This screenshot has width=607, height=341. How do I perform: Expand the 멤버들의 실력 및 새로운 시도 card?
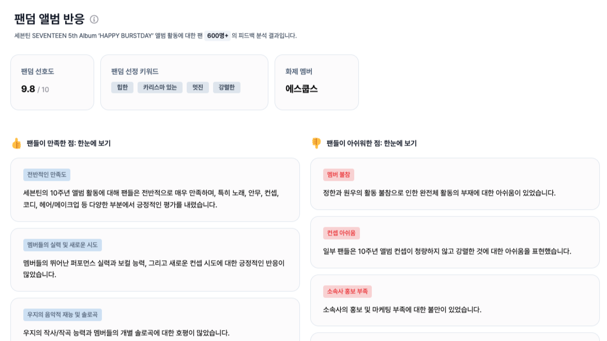pyautogui.click(x=155, y=259)
